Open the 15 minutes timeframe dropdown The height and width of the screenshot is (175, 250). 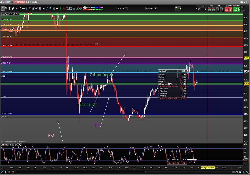coord(151,8)
